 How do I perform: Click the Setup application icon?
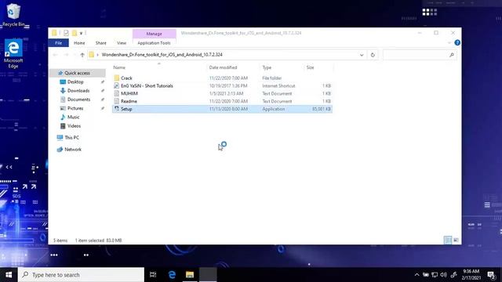pos(117,109)
